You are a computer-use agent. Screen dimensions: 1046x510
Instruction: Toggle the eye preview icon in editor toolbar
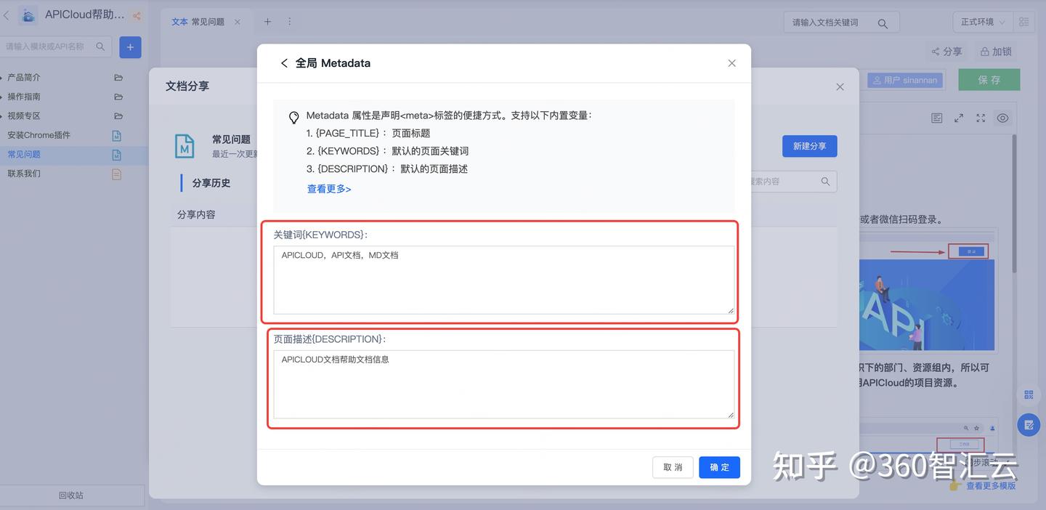click(1002, 118)
